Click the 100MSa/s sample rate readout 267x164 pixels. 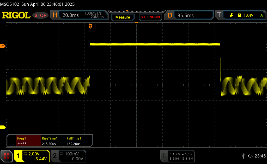93,13
